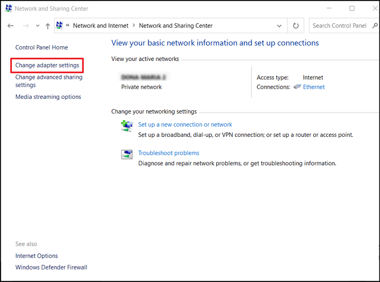Open the arrow after Network and Internet
This screenshot has width=380, height=282.
pyautogui.click(x=134, y=26)
